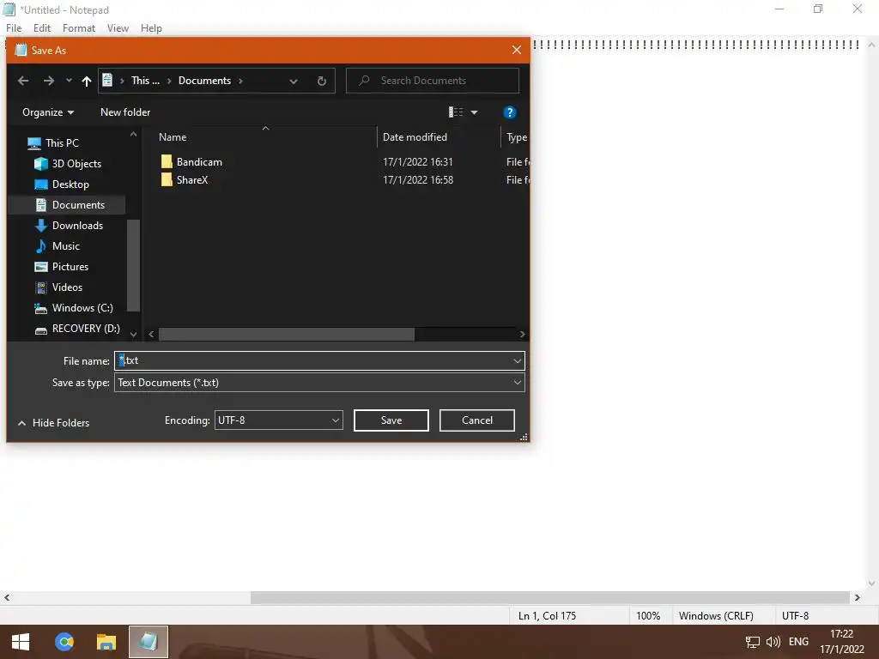This screenshot has height=659, width=879.
Task: Open recent locations dropdown arrow
Action: [x=69, y=81]
